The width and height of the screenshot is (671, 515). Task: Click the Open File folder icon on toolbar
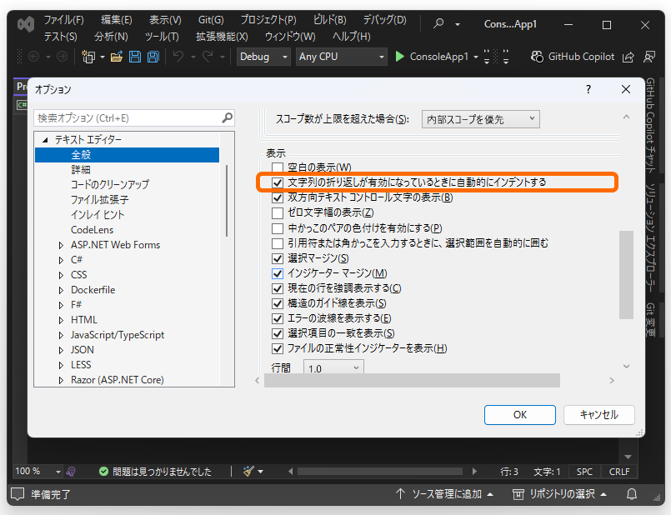[x=115, y=56]
